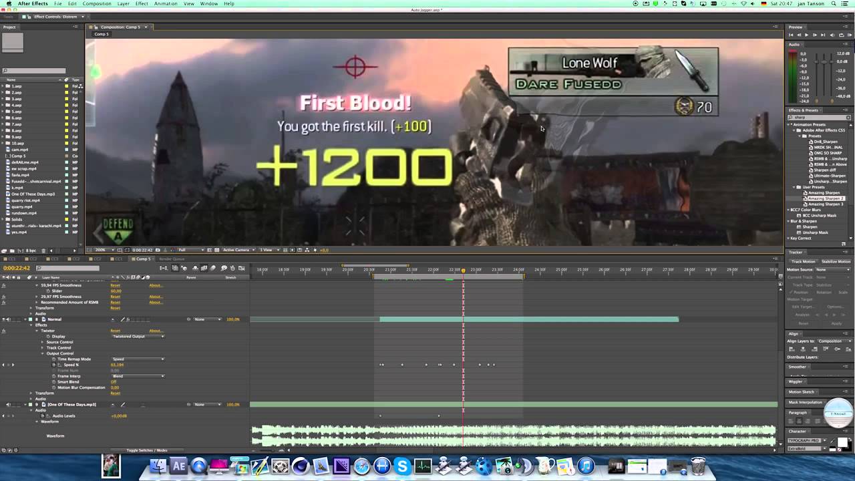
Task: Click the Stabilize Motion button
Action: coord(835,261)
